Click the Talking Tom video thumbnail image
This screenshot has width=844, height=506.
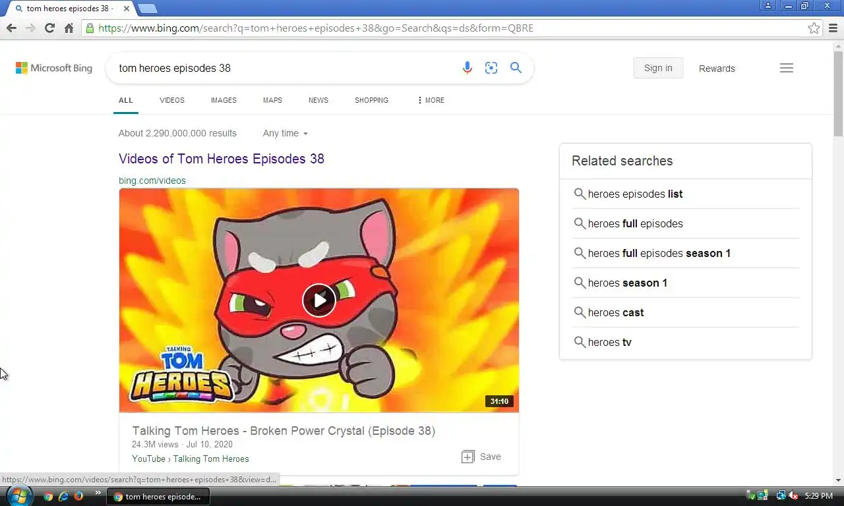tap(319, 300)
